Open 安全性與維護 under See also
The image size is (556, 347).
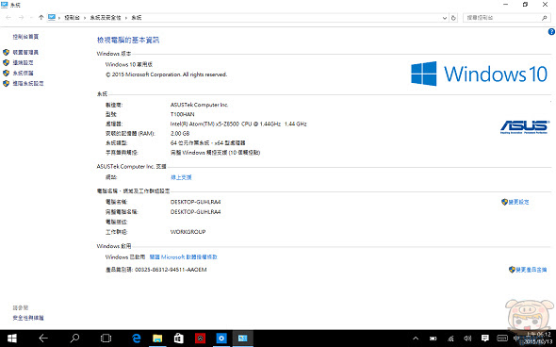(x=28, y=318)
